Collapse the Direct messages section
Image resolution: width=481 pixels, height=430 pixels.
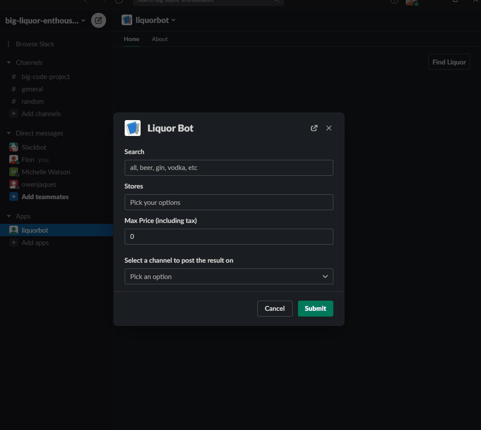(8, 133)
